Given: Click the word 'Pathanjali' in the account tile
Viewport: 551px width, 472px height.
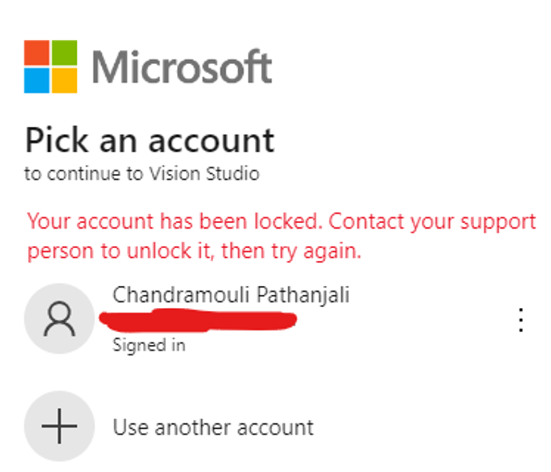Looking at the screenshot, I should 303,295.
